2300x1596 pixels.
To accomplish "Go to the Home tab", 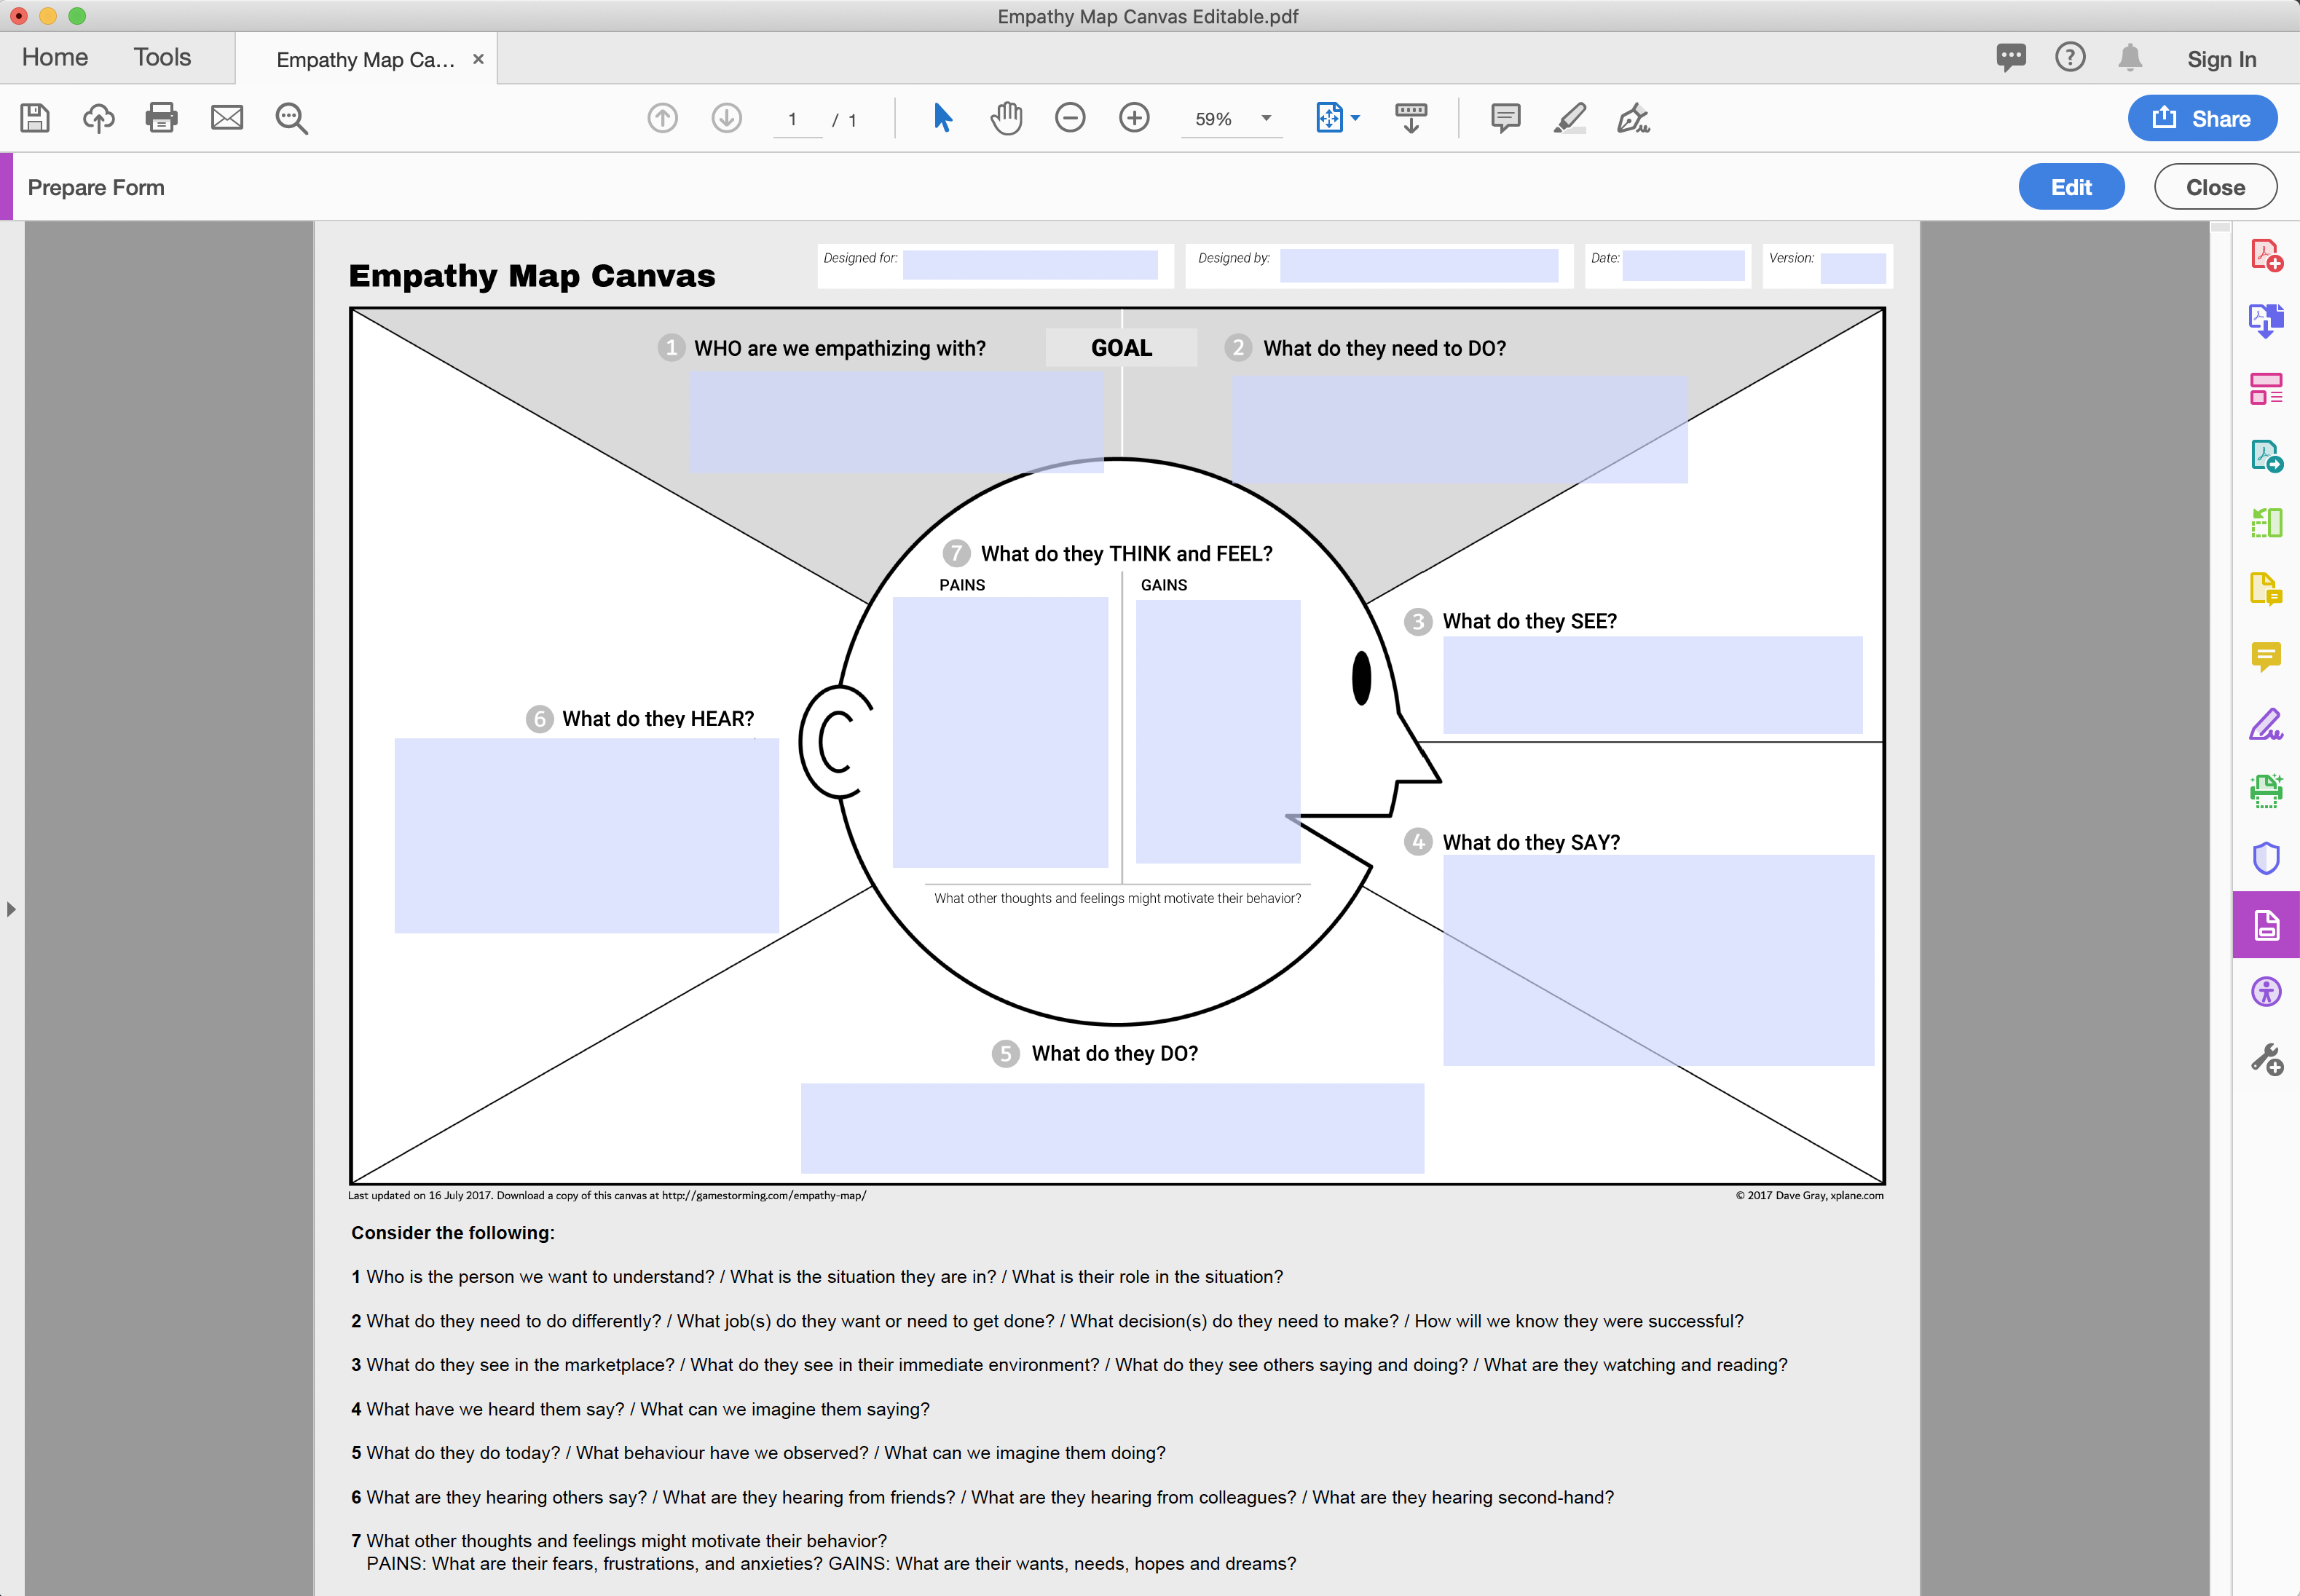I will click(55, 58).
